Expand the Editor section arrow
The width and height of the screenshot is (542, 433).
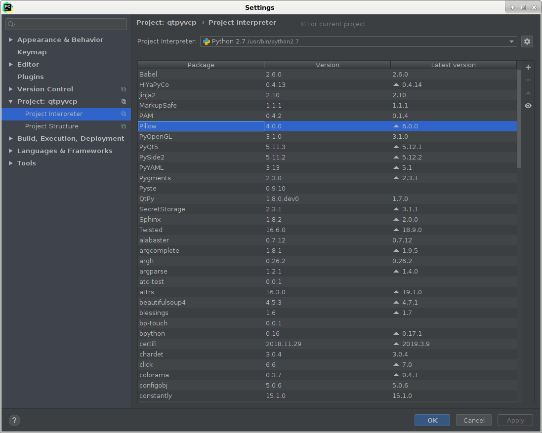tap(11, 65)
